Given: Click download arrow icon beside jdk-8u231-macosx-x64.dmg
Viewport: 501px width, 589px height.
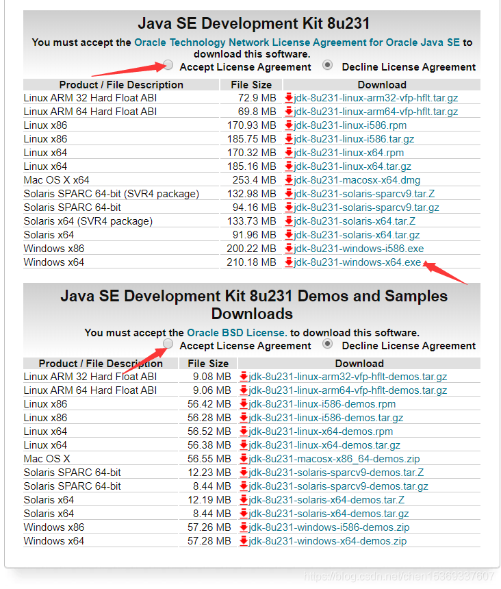Looking at the screenshot, I should click(289, 180).
